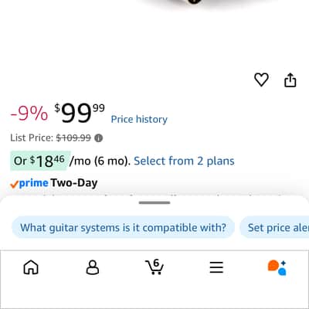Viewport: 309px width, 309px height.
Task: Tap the crossed-out $109.99 list price
Action: click(73, 138)
